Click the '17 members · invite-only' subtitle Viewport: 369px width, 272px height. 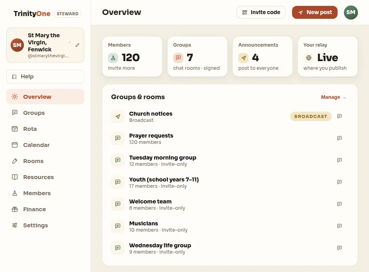point(158,186)
